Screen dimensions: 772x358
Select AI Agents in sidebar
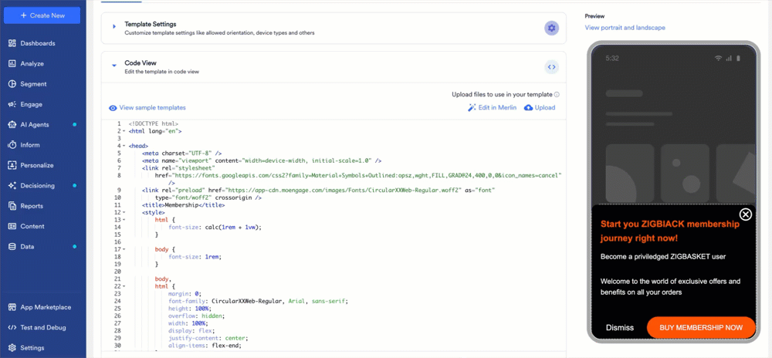[35, 124]
